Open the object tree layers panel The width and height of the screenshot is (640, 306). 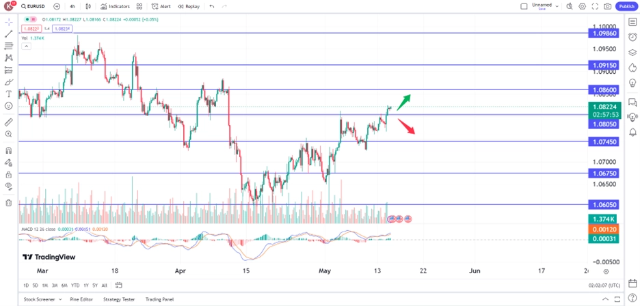coord(632,52)
